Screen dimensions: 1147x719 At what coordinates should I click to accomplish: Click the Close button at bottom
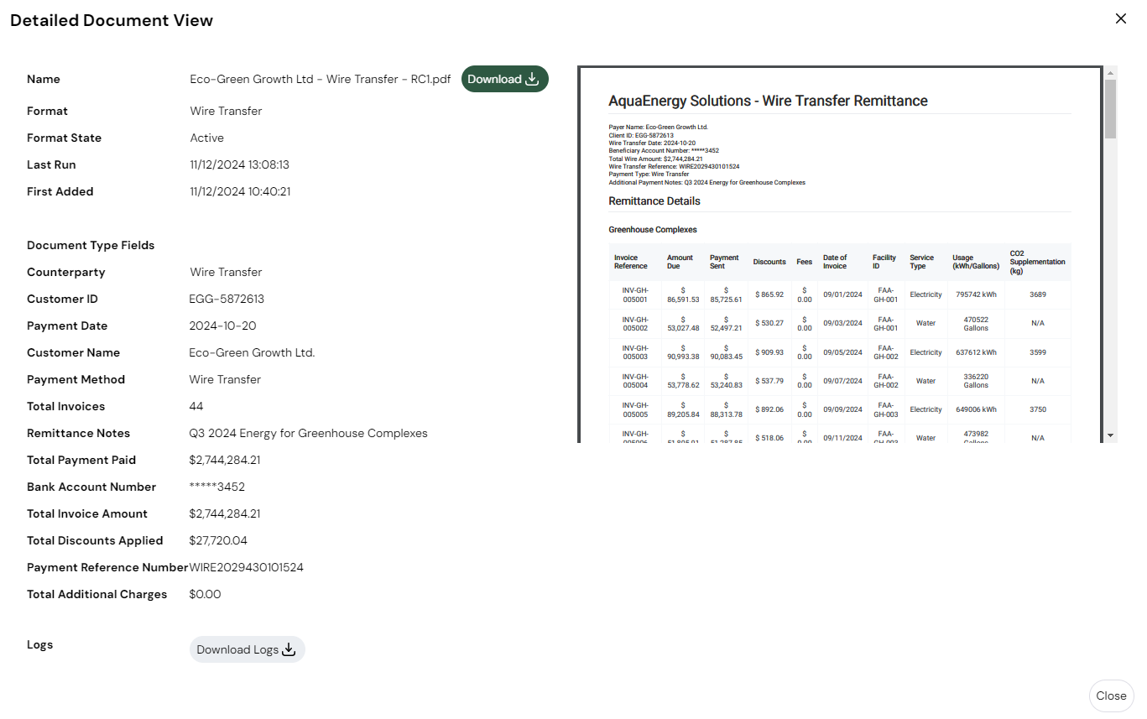pos(1111,696)
